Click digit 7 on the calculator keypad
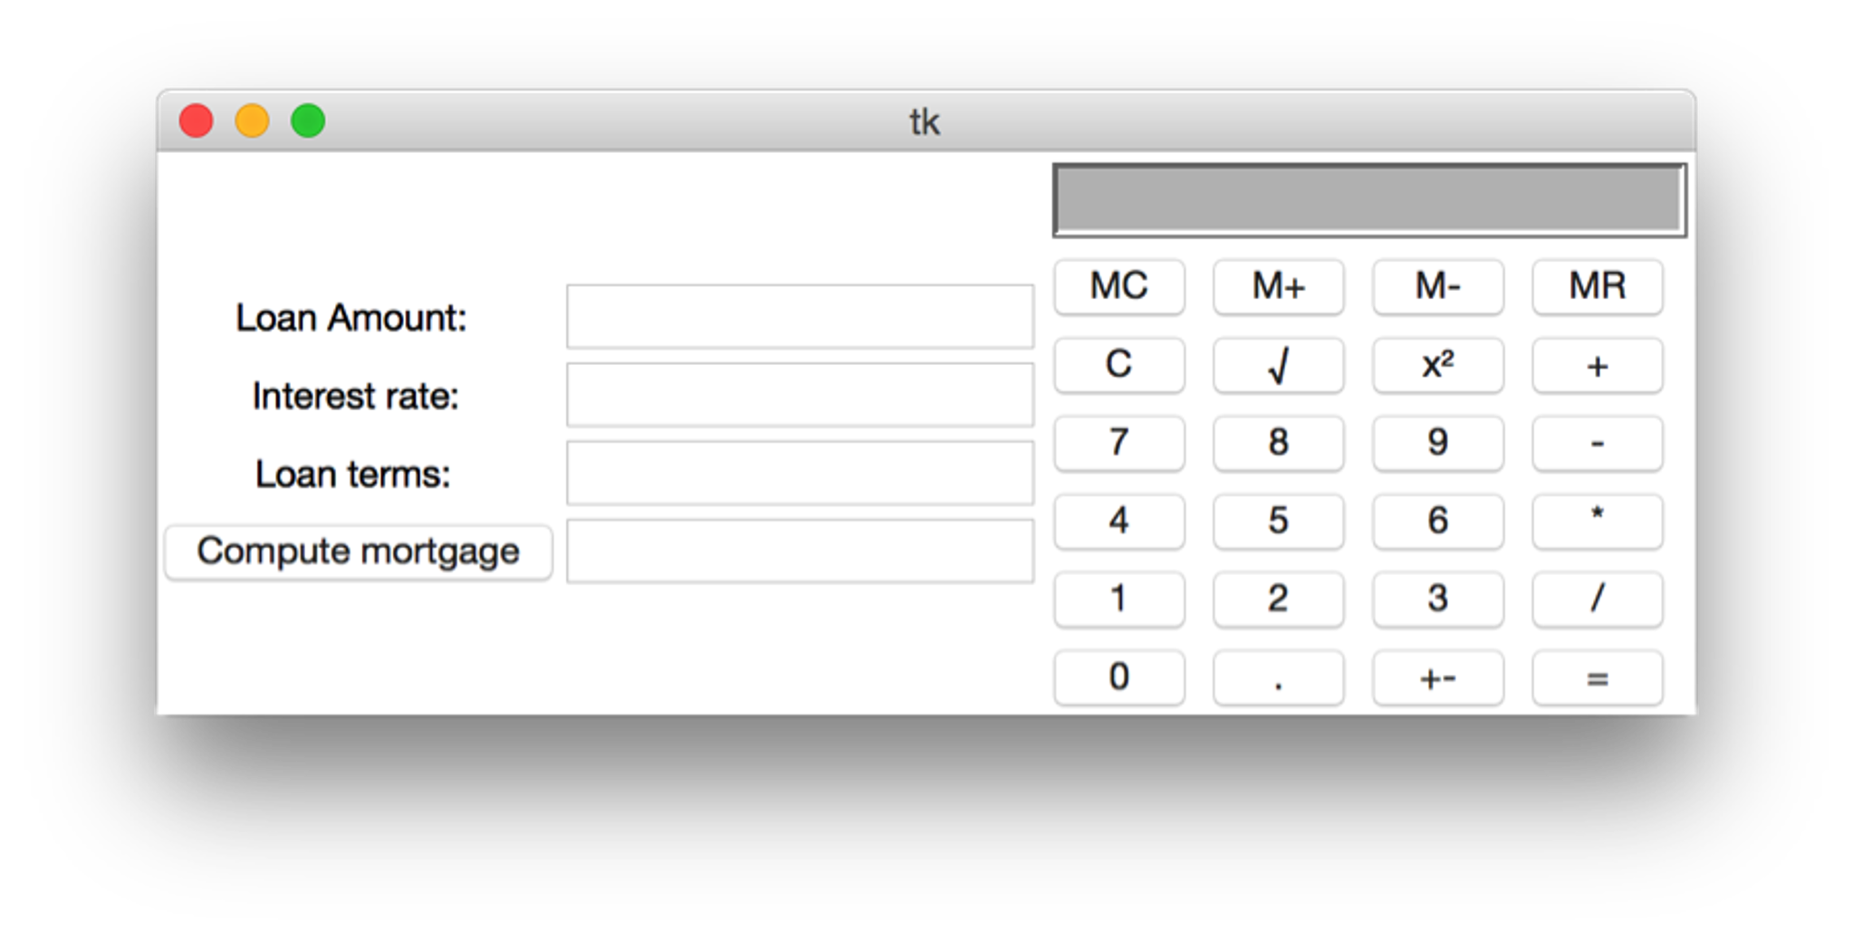The image size is (1853, 941). 1119,443
